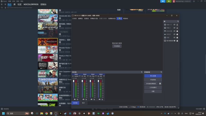
Task: Open OBS 停靠窗口(D) menu
Action: 94,19
